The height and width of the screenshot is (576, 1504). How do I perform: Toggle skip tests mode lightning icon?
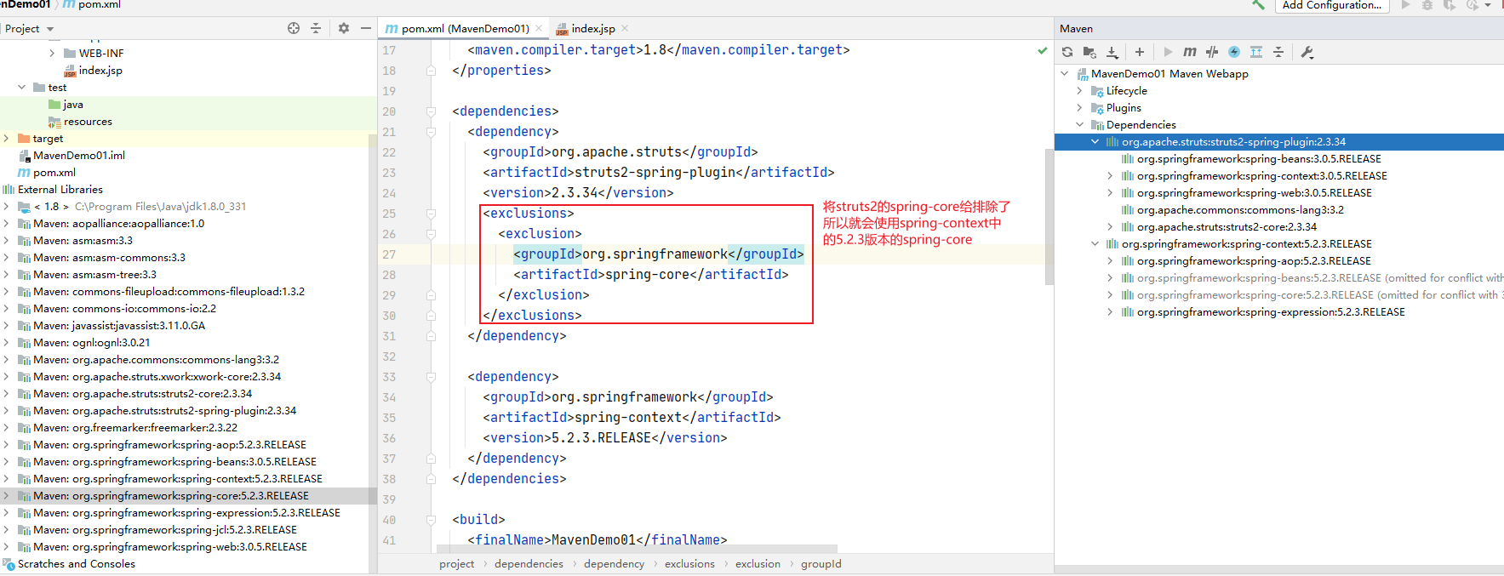point(1234,52)
